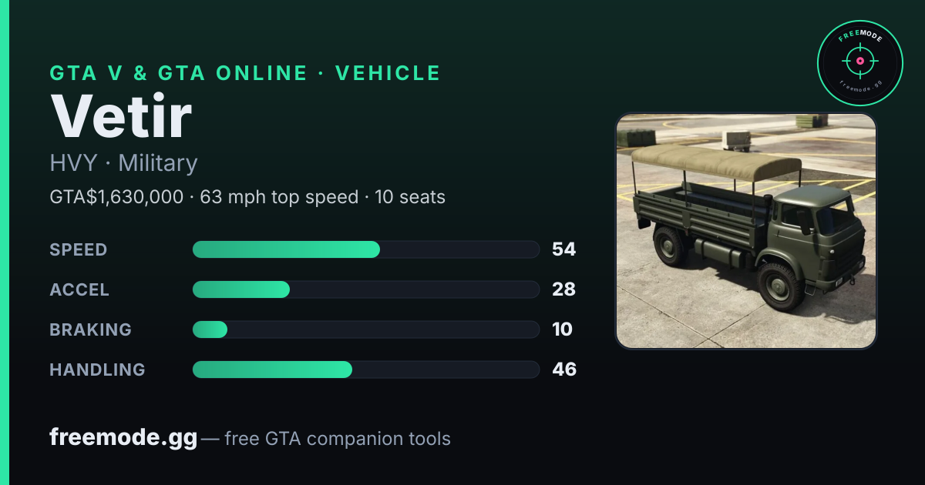Viewport: 925px width, 485px height.
Task: Click the BRAKING stat bar
Action: click(x=365, y=329)
